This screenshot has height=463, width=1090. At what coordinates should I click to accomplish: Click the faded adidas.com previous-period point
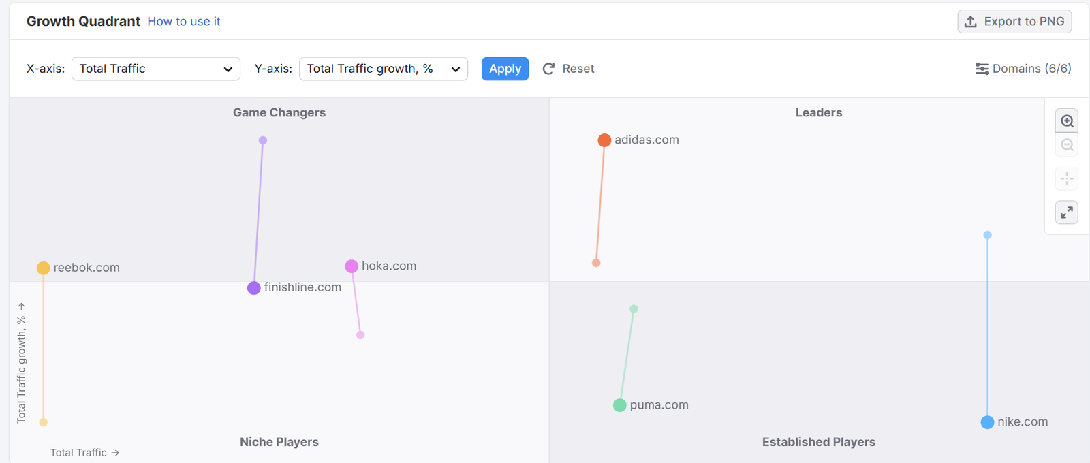coord(596,263)
